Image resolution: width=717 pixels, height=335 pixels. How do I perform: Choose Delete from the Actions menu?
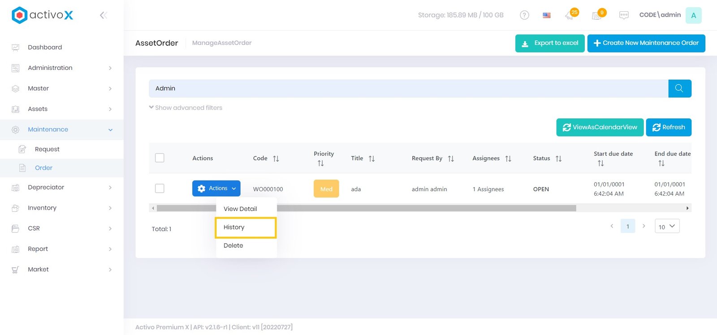click(233, 245)
